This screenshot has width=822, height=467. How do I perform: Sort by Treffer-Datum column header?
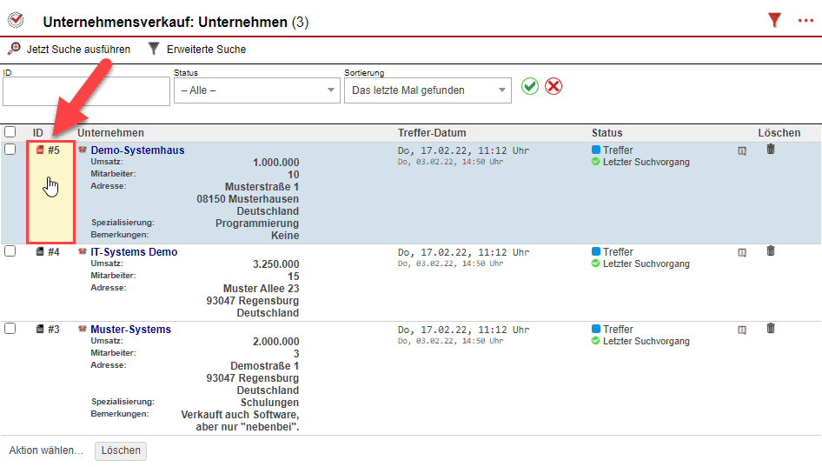point(432,133)
